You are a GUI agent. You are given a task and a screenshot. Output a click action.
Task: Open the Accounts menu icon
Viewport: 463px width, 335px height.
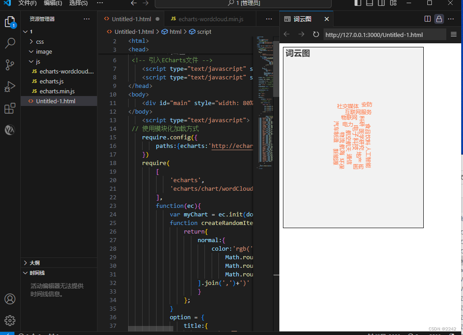click(x=10, y=299)
